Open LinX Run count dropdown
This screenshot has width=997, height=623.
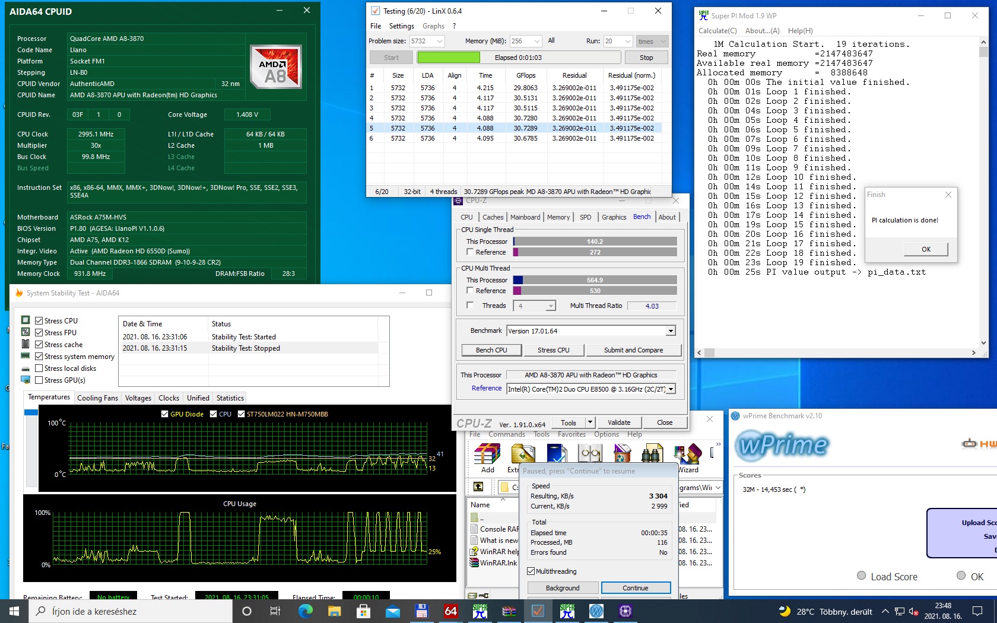click(x=628, y=41)
